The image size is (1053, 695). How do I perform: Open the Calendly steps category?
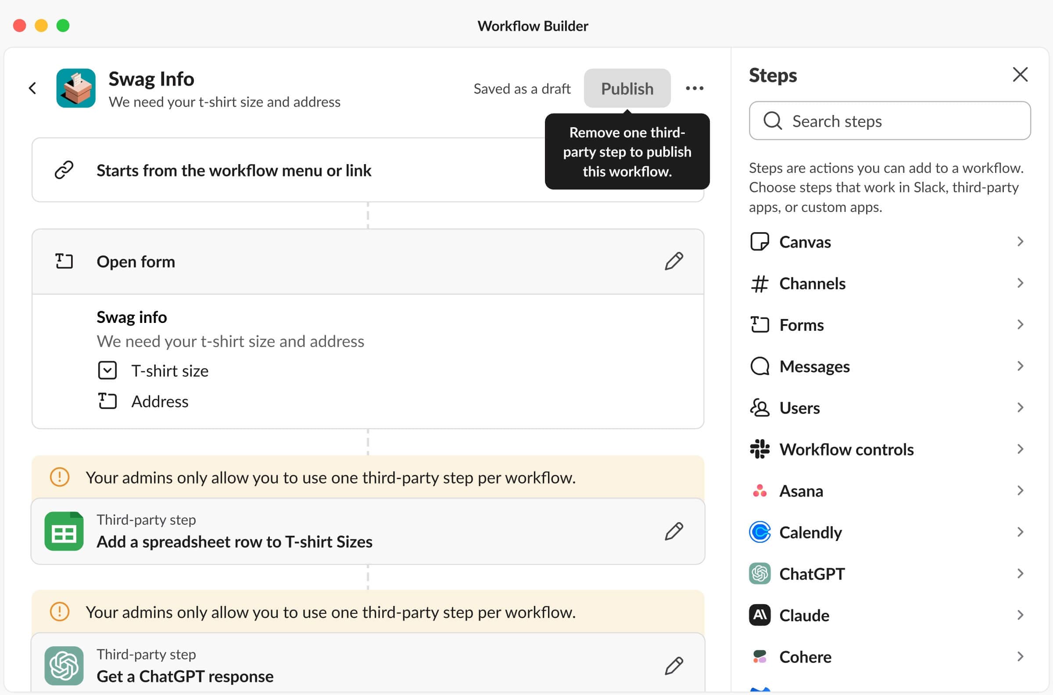click(889, 532)
